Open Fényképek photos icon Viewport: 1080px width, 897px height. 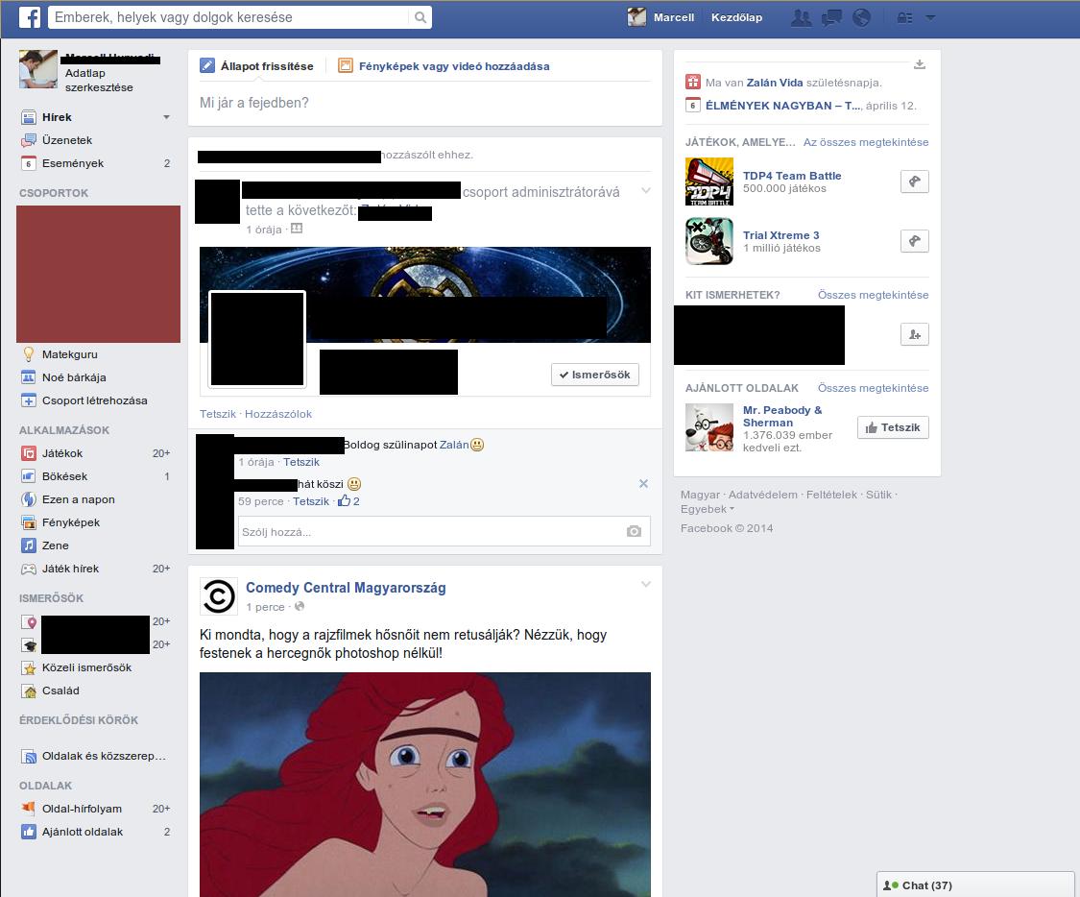(28, 522)
